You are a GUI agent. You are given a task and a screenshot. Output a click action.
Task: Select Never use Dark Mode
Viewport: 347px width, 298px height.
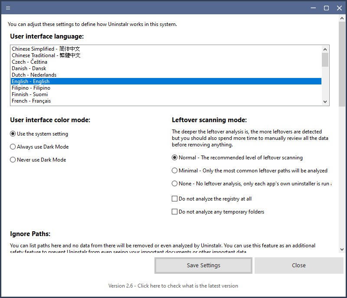pyautogui.click(x=38, y=159)
